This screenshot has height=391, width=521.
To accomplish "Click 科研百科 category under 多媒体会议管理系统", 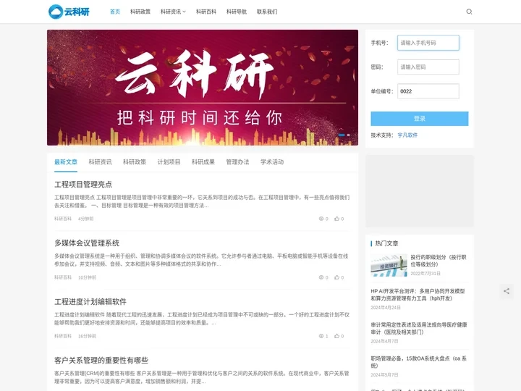I will [x=63, y=277].
